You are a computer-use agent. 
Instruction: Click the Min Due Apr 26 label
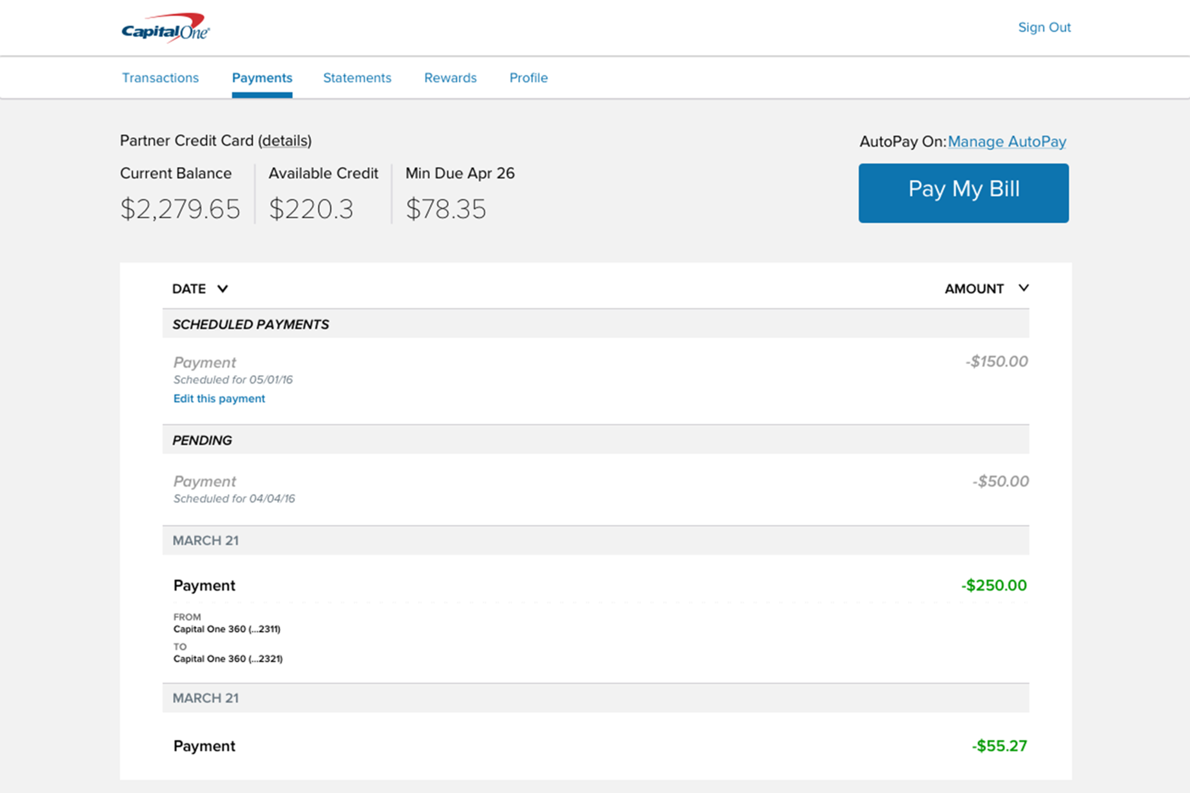click(x=460, y=173)
